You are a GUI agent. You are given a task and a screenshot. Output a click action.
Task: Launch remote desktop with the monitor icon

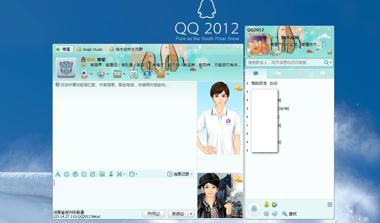point(147,74)
